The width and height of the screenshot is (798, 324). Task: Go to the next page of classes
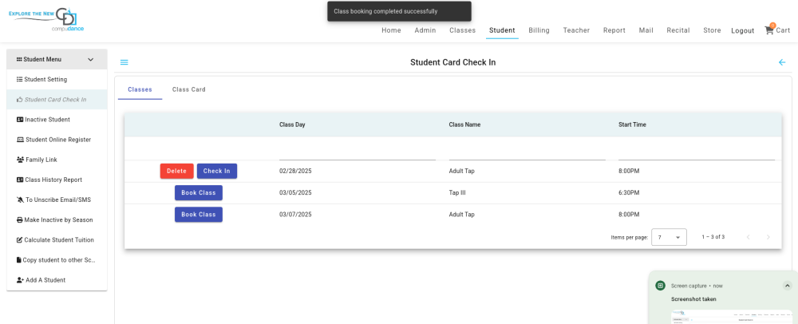(x=768, y=237)
